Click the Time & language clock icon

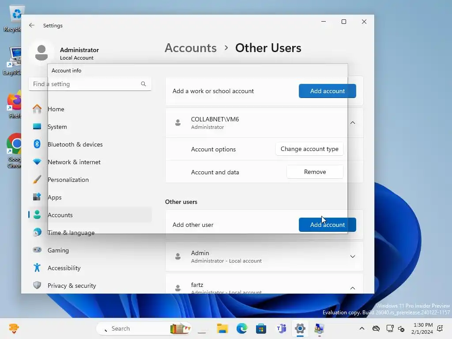[x=37, y=232]
